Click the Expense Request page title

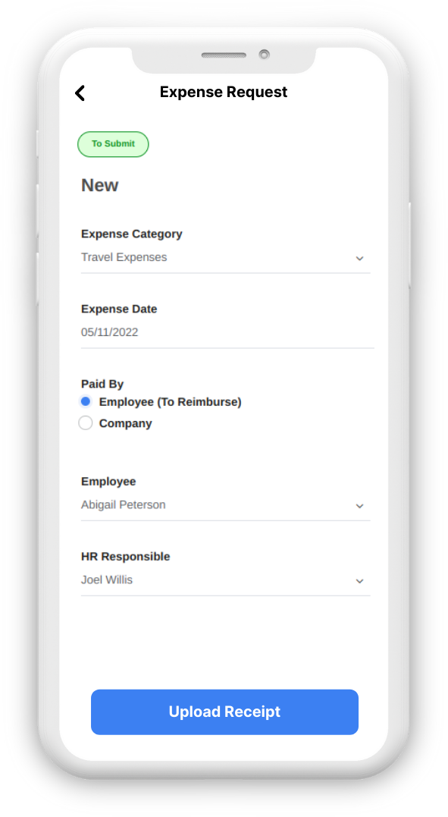(x=224, y=93)
